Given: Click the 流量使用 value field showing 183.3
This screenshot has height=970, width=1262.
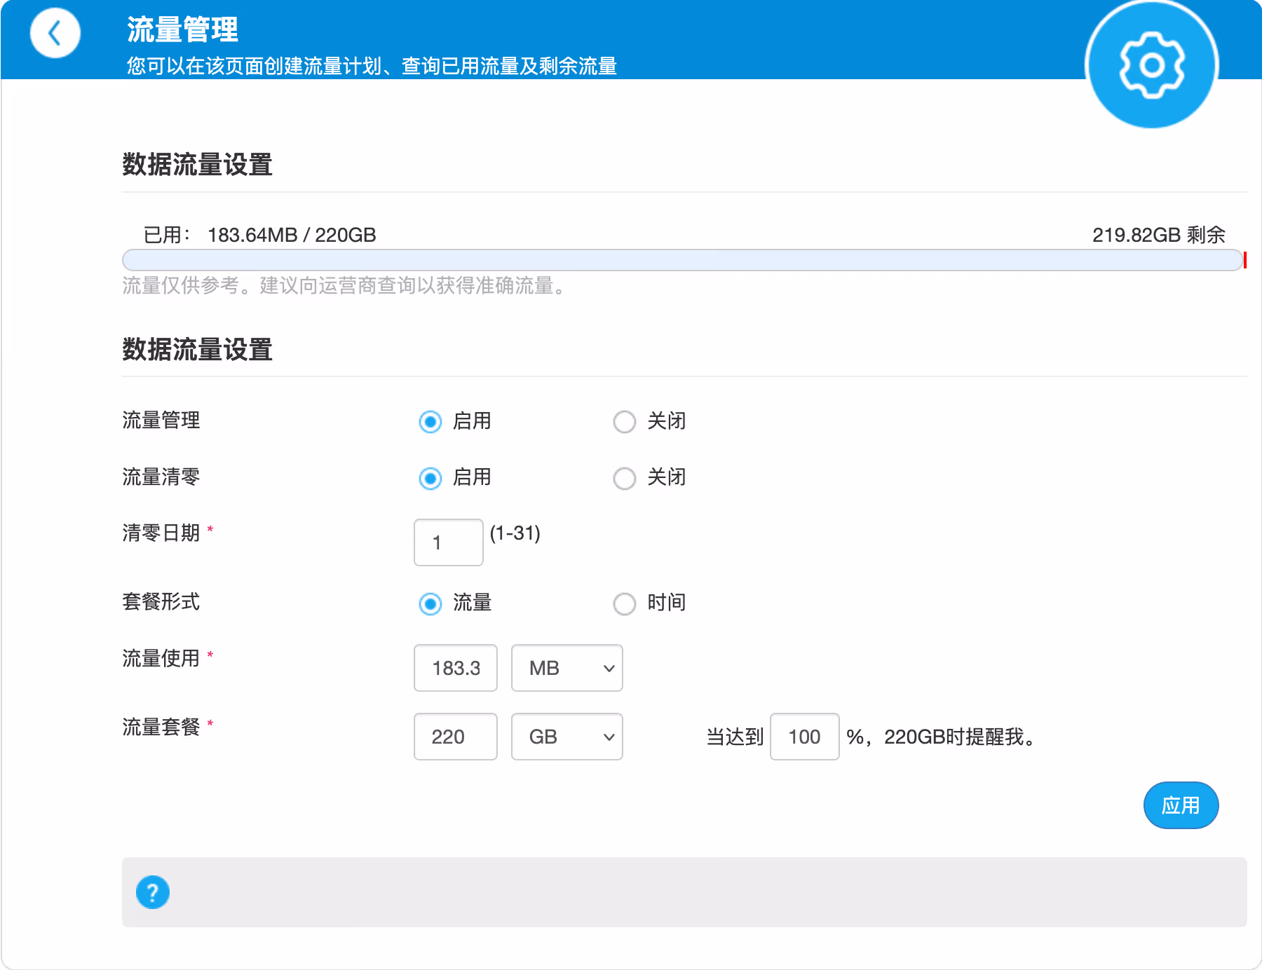Looking at the screenshot, I should coord(456,668).
